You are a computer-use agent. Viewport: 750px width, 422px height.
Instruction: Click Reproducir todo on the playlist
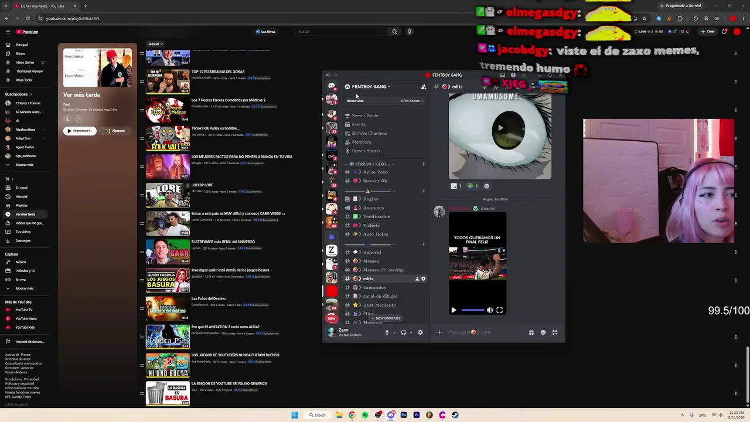[x=80, y=131]
